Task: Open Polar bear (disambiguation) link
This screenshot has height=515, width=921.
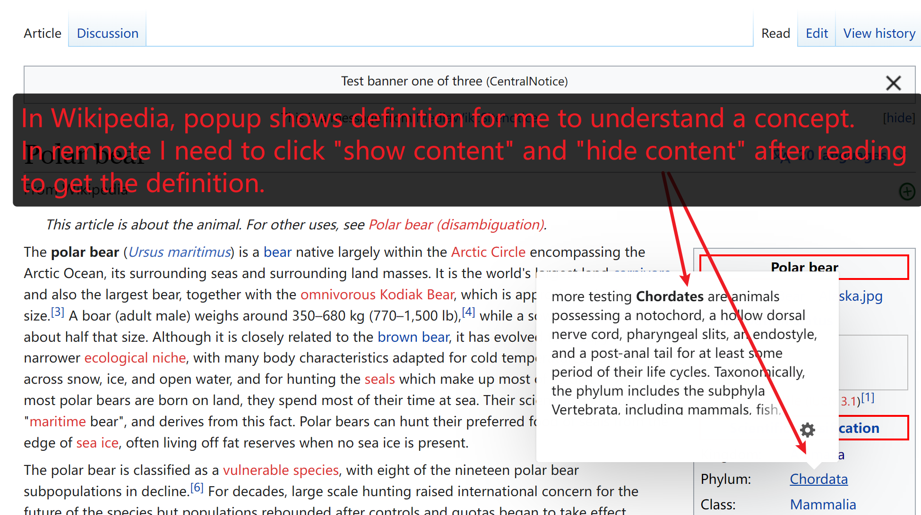Action: [457, 225]
